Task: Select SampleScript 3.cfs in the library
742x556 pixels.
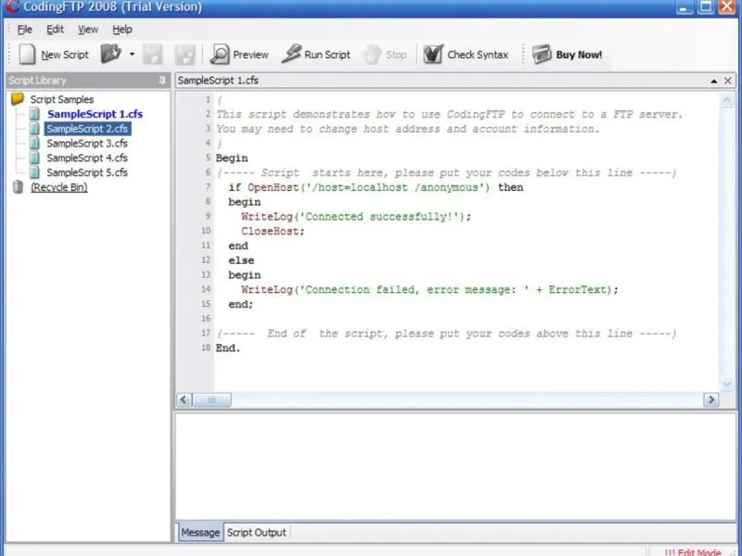Action: [x=86, y=144]
